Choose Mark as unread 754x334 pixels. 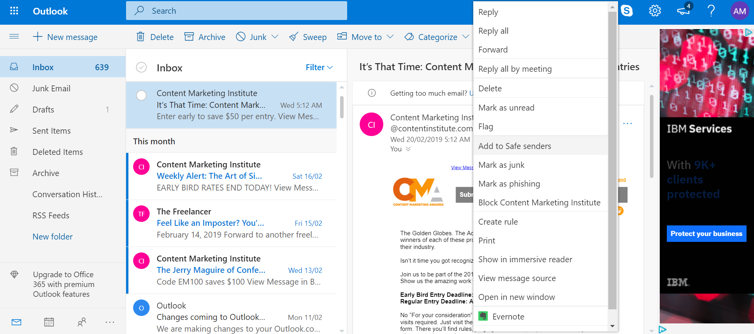pyautogui.click(x=540, y=108)
